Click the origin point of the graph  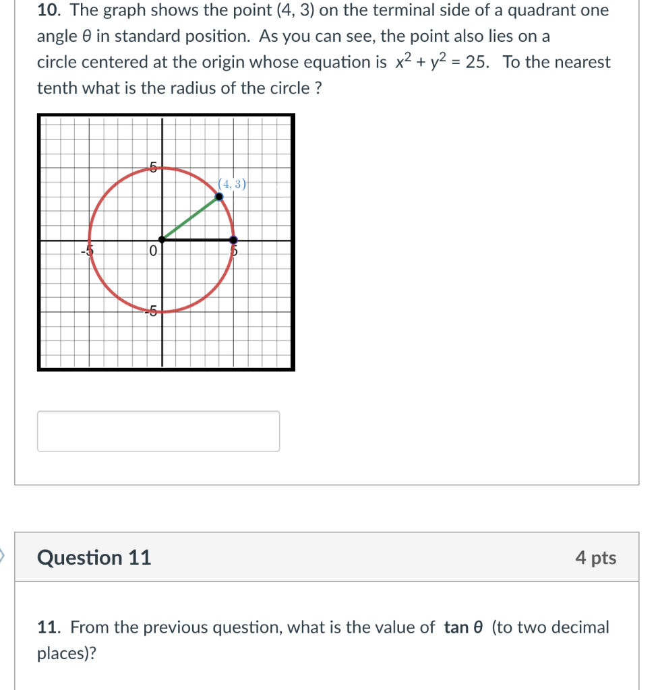[x=162, y=239]
